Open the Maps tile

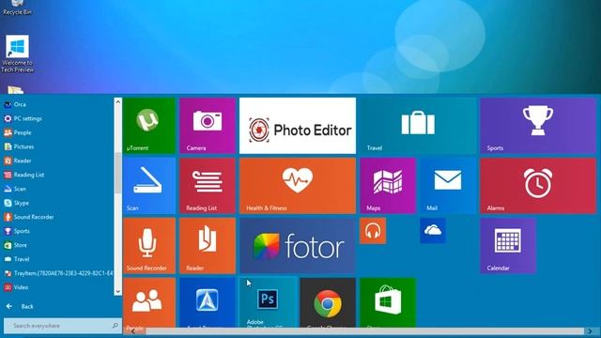[388, 186]
